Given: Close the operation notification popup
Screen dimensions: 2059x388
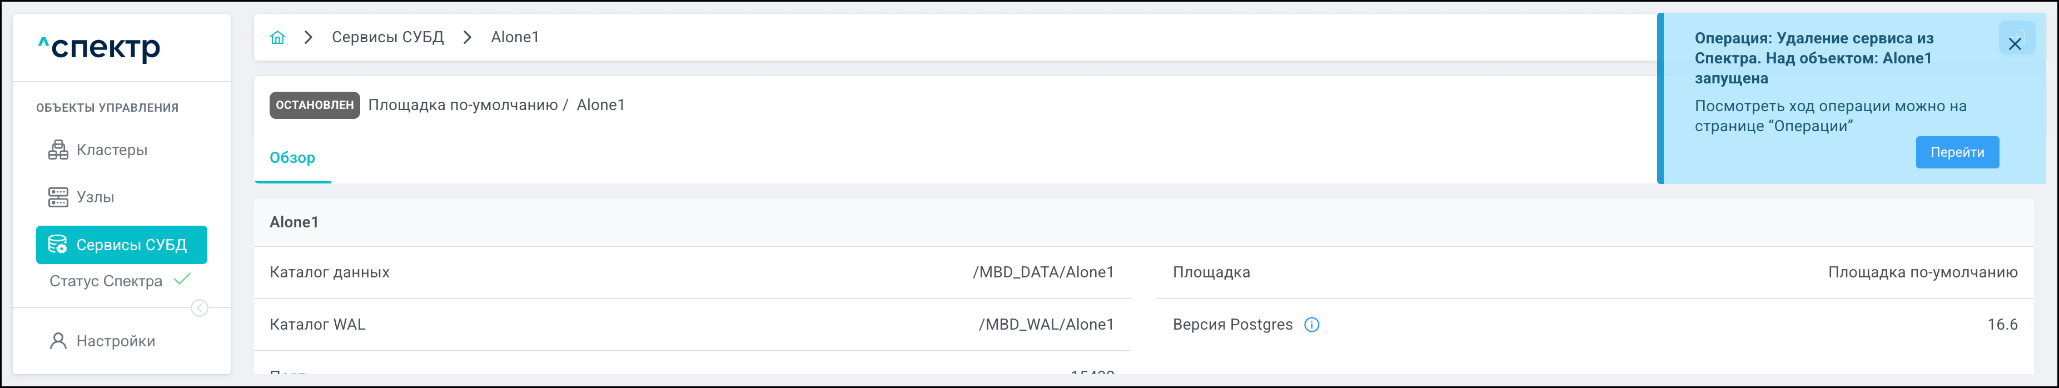Looking at the screenshot, I should 2014,44.
